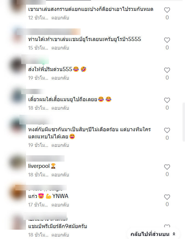Reply to the Songkran comment via ตอบกลับ
The height and width of the screenshot is (239, 185).
pos(60,18)
